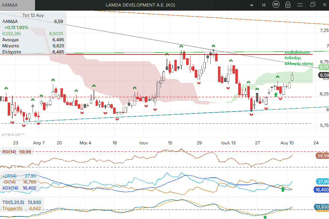Click the green 6,71 price tag
This screenshot has width=329, height=219.
click(x=324, y=67)
